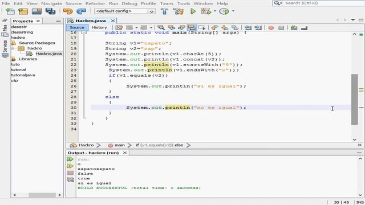
Task: Click the Open Project toolbar icon
Action: pos(36,11)
